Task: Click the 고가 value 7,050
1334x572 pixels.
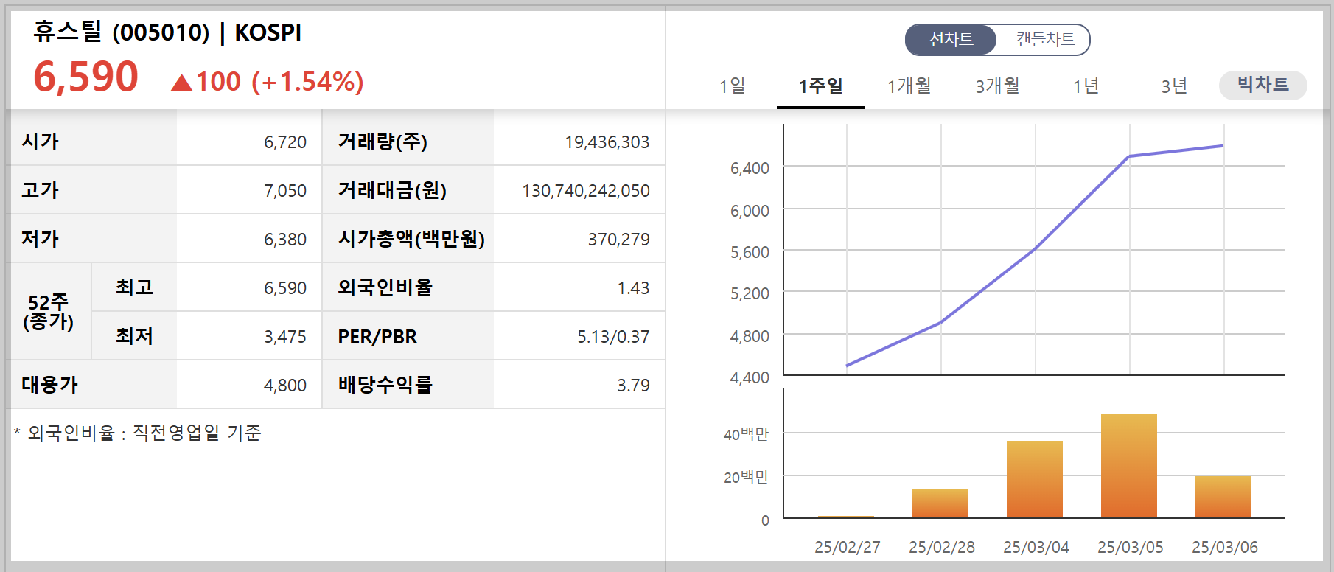Action: (285, 191)
